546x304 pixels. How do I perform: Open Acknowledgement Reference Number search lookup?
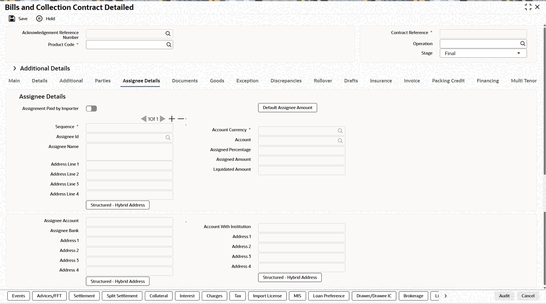pyautogui.click(x=168, y=34)
